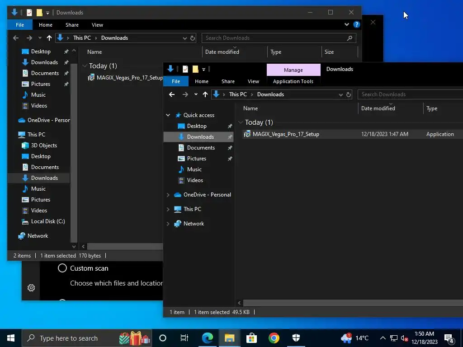Open address history dropdown in front window
The width and height of the screenshot is (463, 347).
tap(341, 94)
